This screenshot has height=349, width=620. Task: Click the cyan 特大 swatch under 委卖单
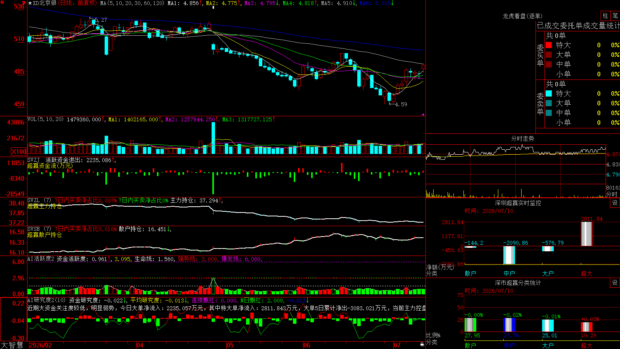coord(549,93)
